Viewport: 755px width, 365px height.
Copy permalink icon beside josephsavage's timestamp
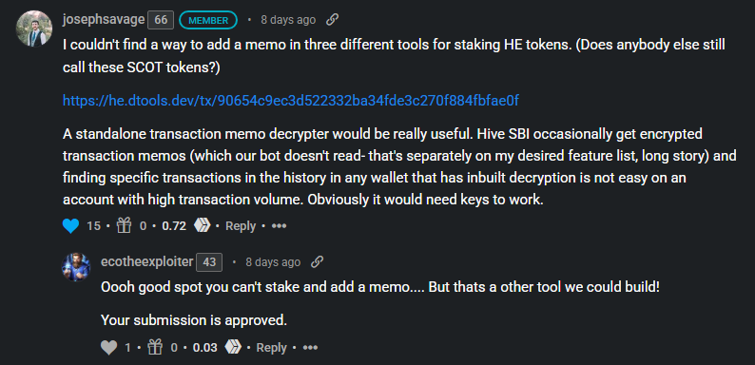click(x=332, y=20)
